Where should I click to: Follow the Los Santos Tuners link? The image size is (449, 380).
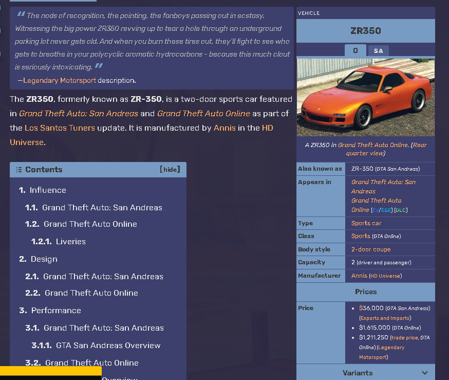pyautogui.click(x=60, y=128)
